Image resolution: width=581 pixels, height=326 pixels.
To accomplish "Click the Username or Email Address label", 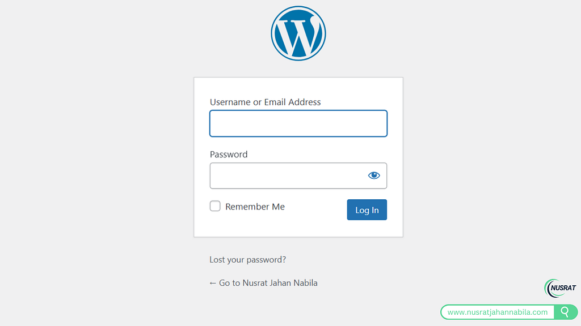I will coord(266,102).
